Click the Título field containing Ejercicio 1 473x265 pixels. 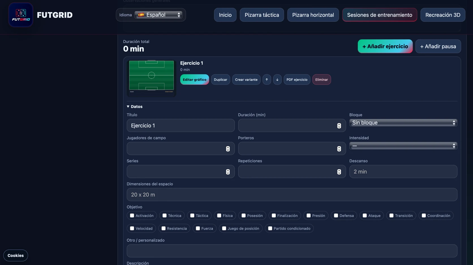point(180,126)
